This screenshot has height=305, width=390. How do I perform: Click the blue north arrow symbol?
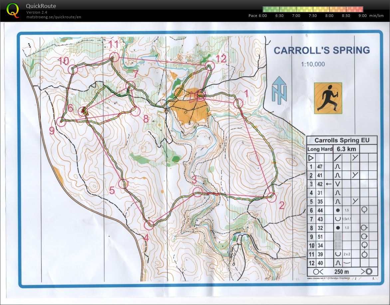point(279,89)
